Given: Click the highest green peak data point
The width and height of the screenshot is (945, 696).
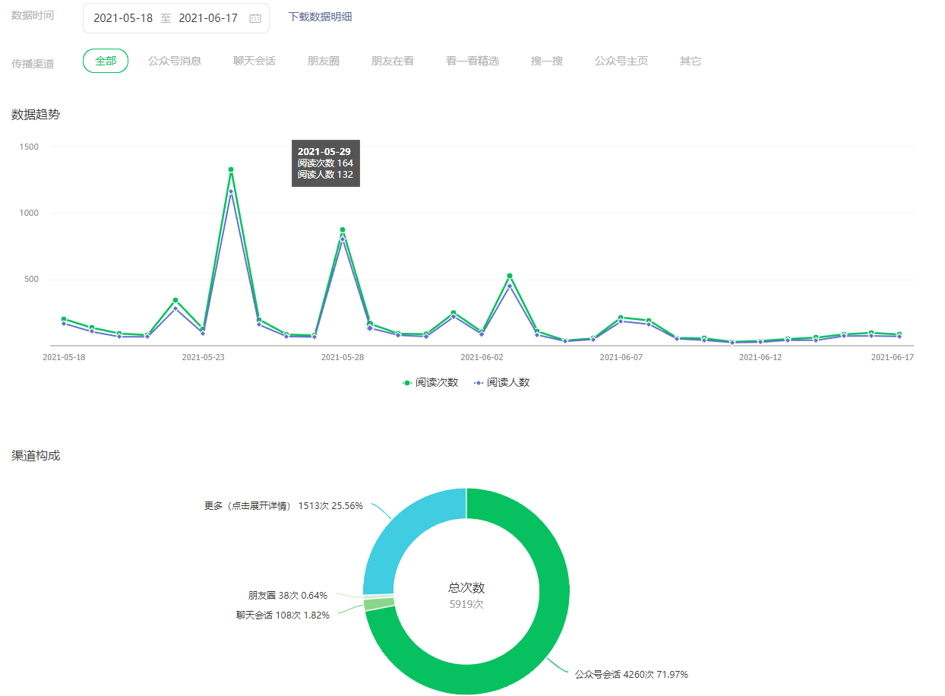Looking at the screenshot, I should 231,169.
